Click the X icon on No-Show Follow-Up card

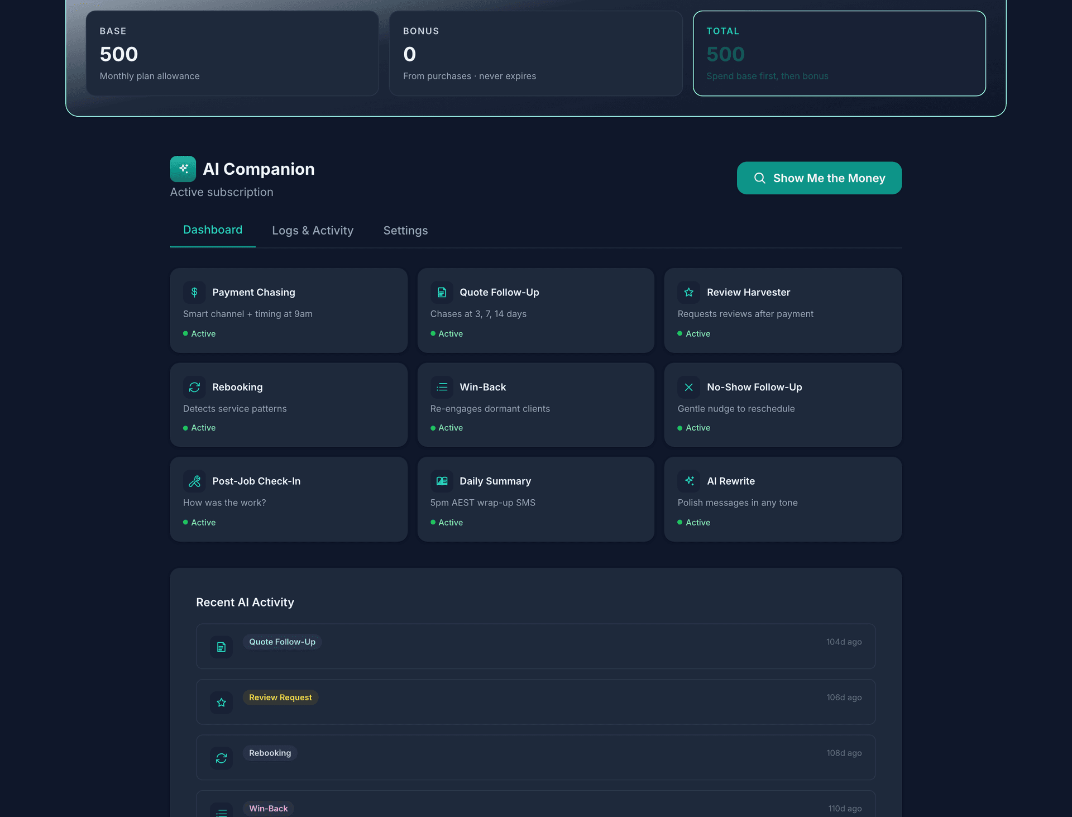pyautogui.click(x=689, y=387)
